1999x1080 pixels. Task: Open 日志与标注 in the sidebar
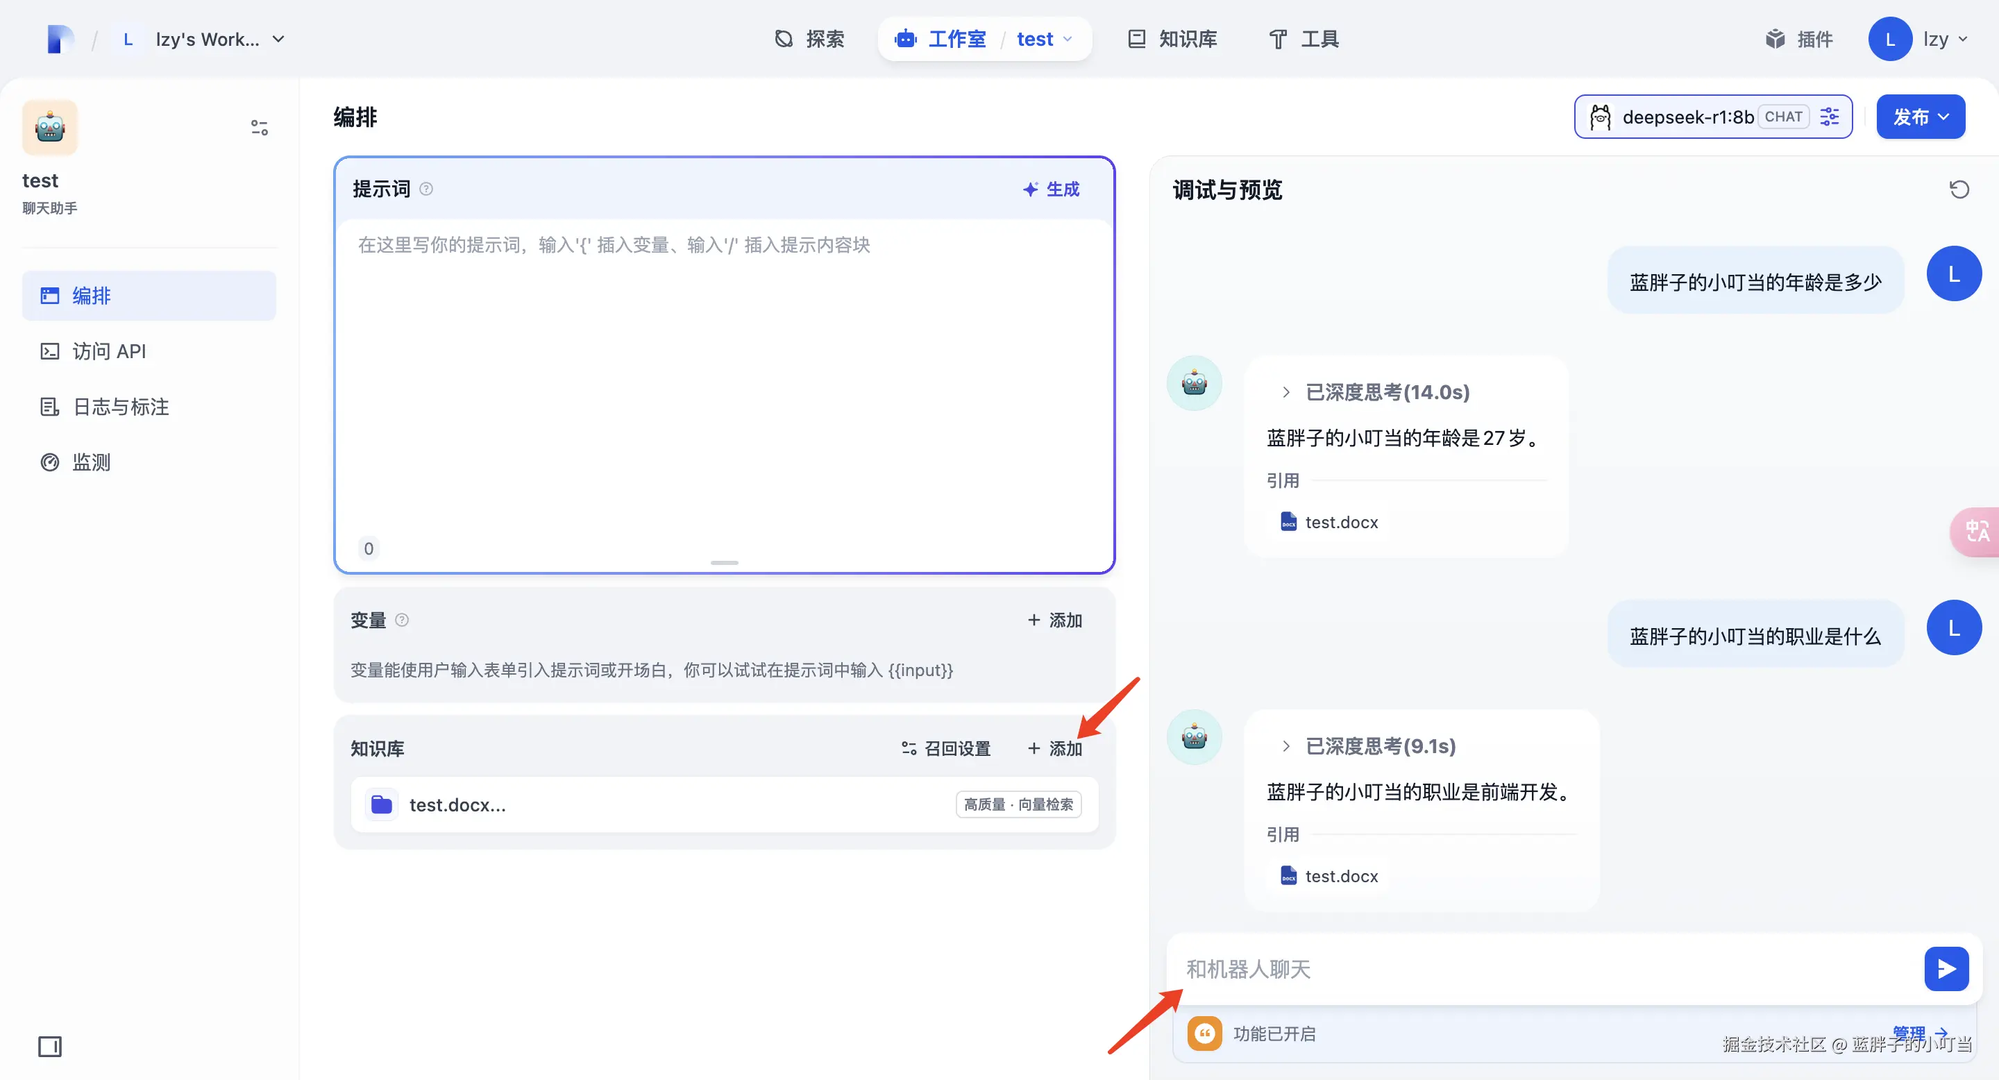pyautogui.click(x=120, y=407)
